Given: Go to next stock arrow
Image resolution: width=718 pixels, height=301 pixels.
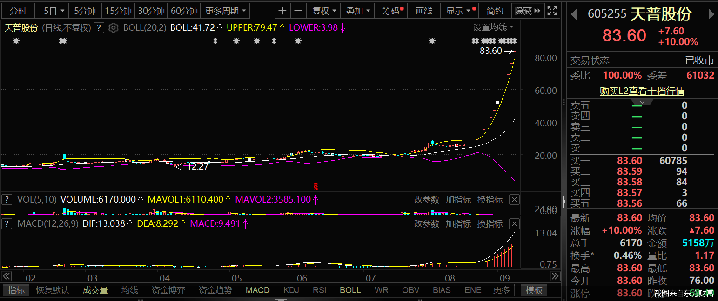Looking at the screenshot, I should (x=711, y=14).
